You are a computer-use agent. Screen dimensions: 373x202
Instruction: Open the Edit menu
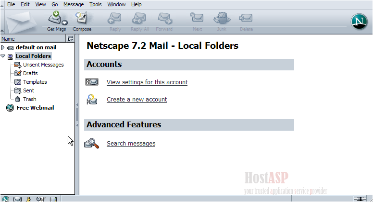coord(25,4)
